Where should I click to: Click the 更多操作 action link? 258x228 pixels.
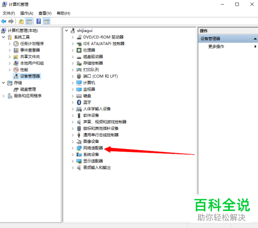[x=216, y=46]
